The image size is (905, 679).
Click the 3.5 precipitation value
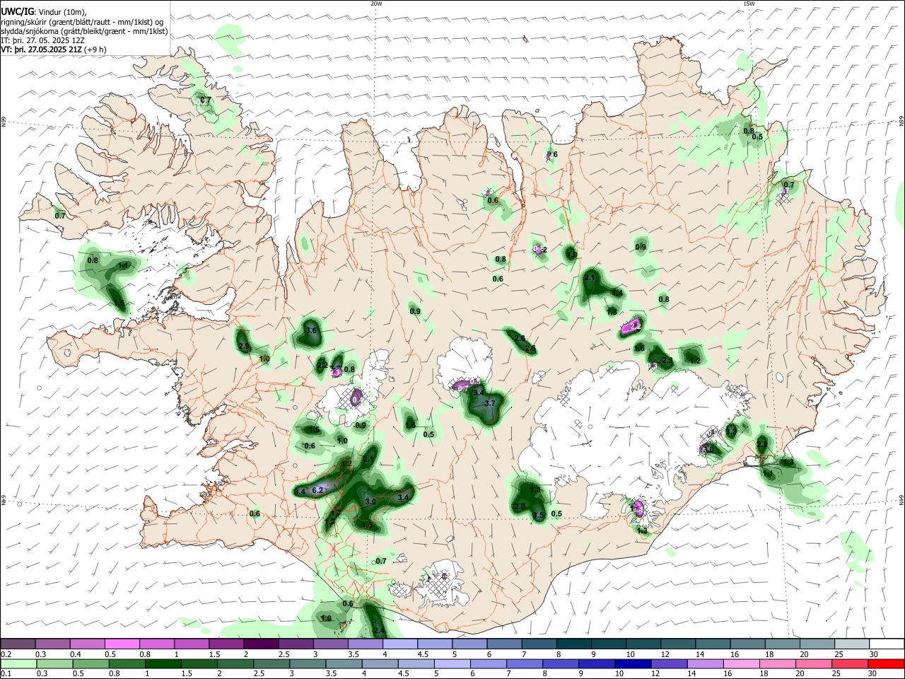(539, 515)
